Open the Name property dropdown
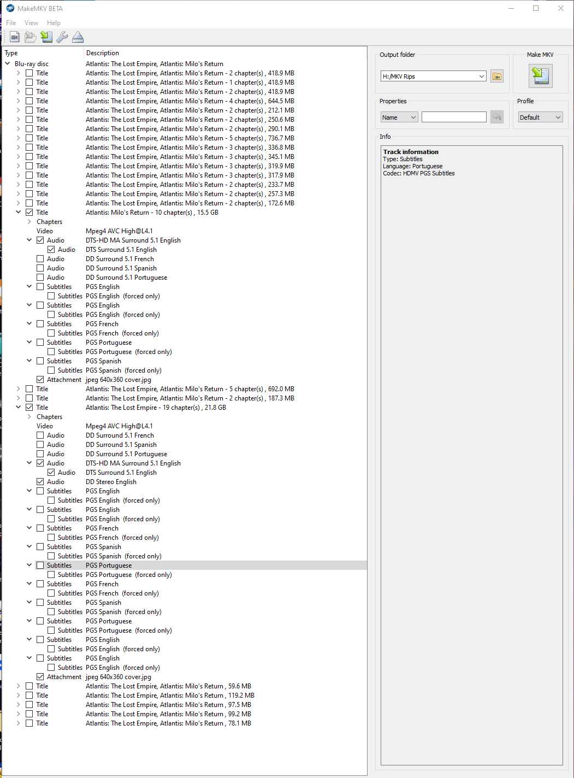Viewport: 574px width, 778px height. [x=399, y=117]
